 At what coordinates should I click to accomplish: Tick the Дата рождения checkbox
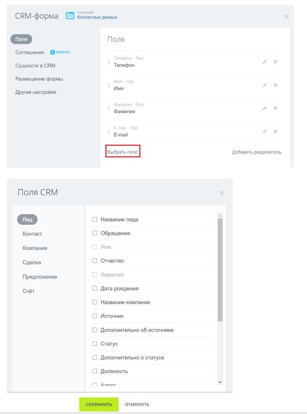(x=95, y=288)
